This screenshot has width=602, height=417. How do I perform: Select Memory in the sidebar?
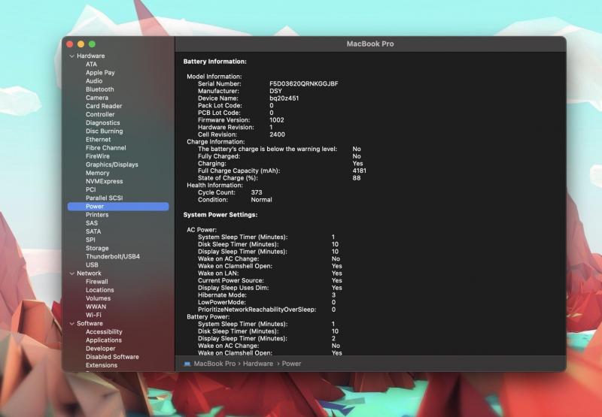[98, 174]
